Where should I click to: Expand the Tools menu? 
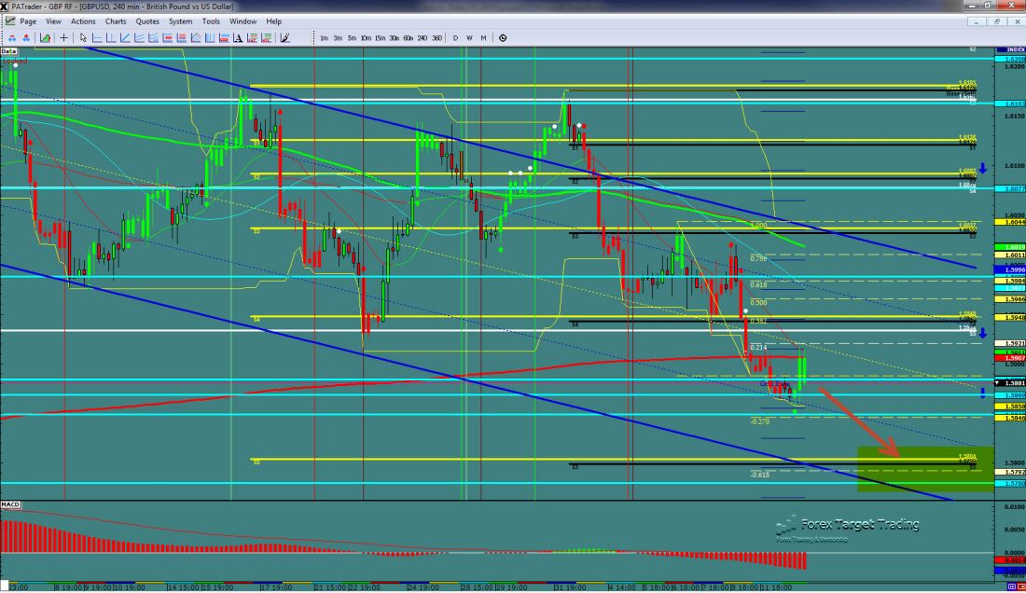click(211, 21)
